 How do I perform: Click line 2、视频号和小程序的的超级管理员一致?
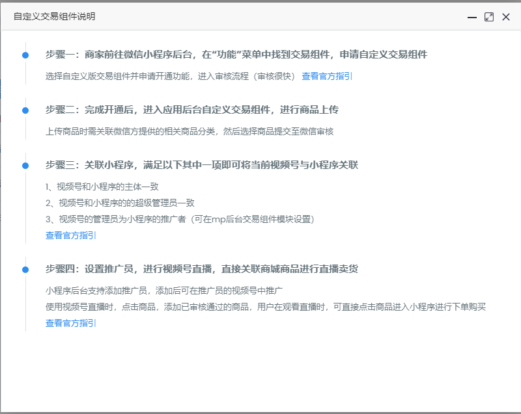120,203
